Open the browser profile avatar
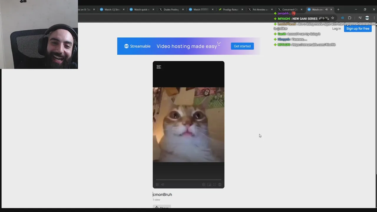377x212 pixels. point(367,18)
